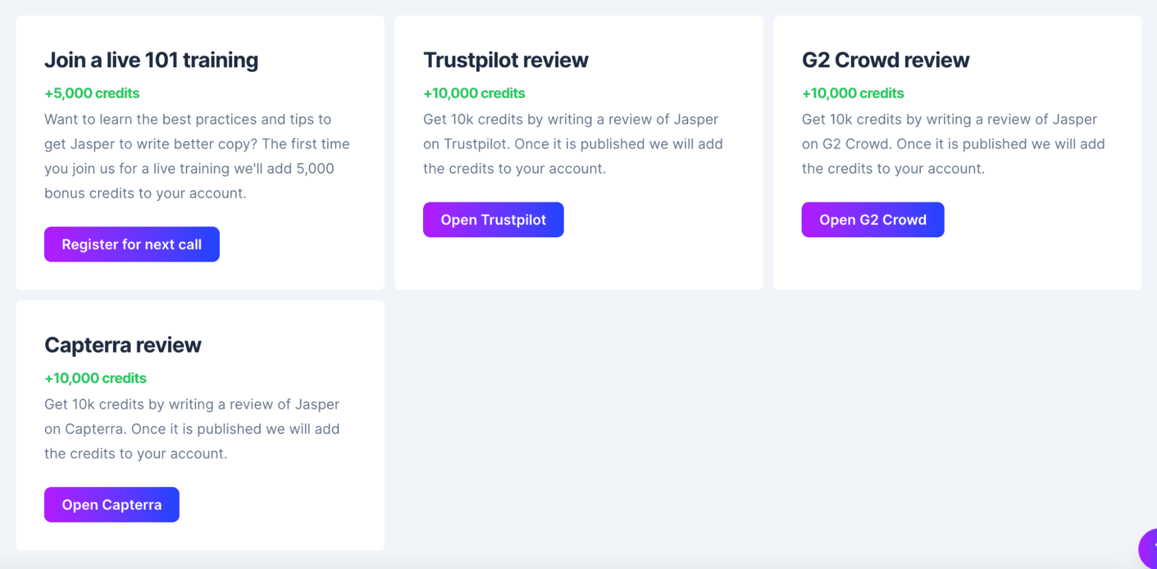Click the live training description text
Screen dimensions: 1157x569
[x=197, y=156]
